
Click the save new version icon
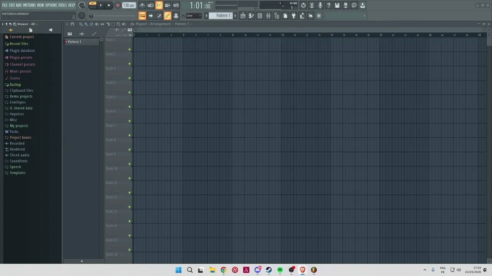coord(346,5)
